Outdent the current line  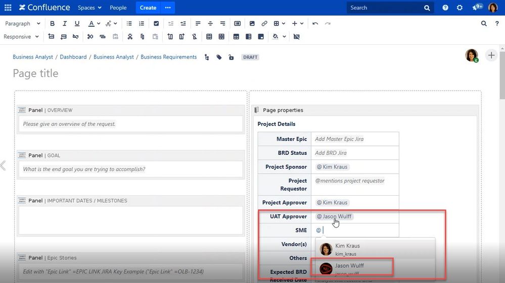click(x=171, y=23)
